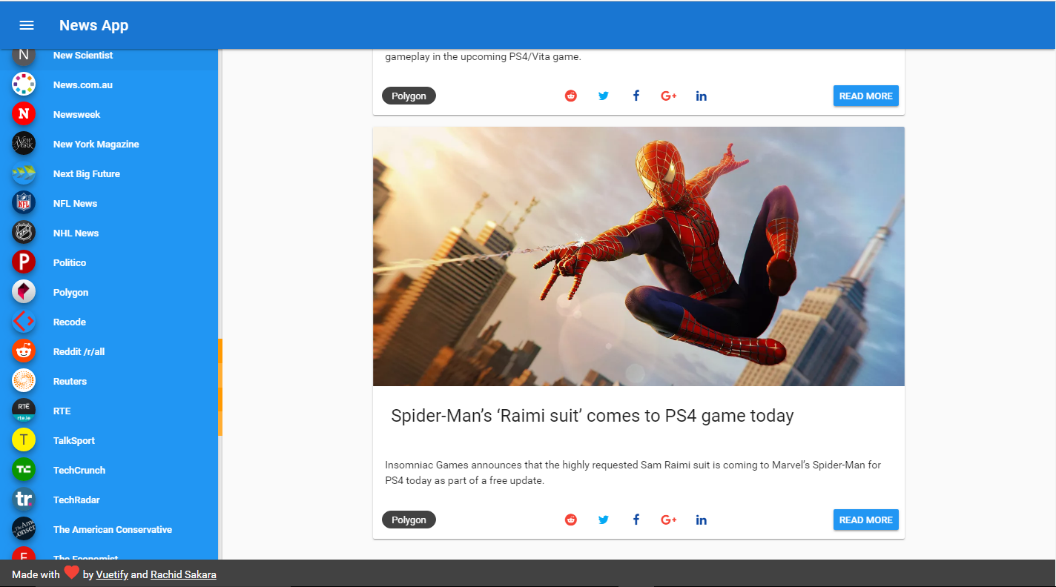Open the hamburger navigation menu
Viewport: 1056px width, 587px height.
pyautogui.click(x=27, y=25)
